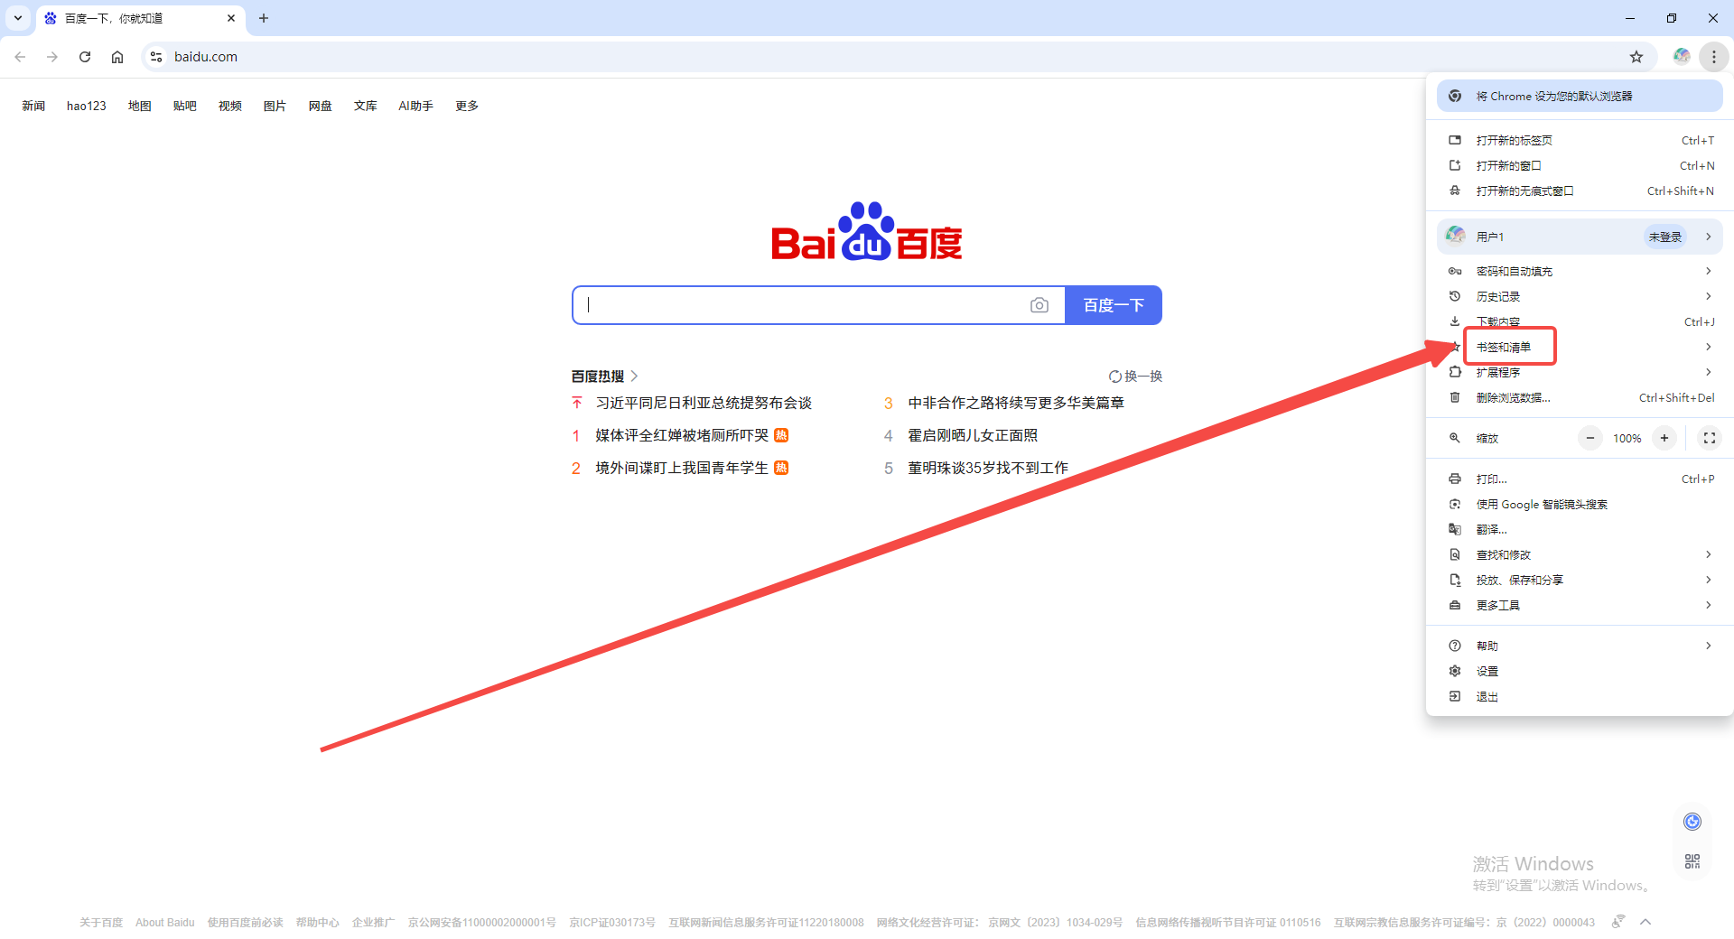Select 打开新的无痕式窗口 menu item
Screen dimensions: 1734x939
coord(1580,191)
